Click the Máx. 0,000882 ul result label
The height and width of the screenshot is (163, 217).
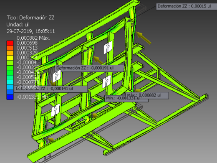[x=147, y=95]
